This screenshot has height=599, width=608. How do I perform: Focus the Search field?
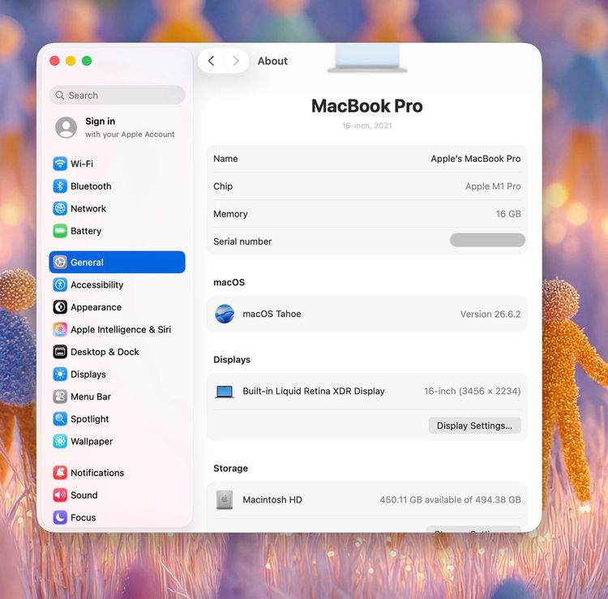click(x=117, y=95)
